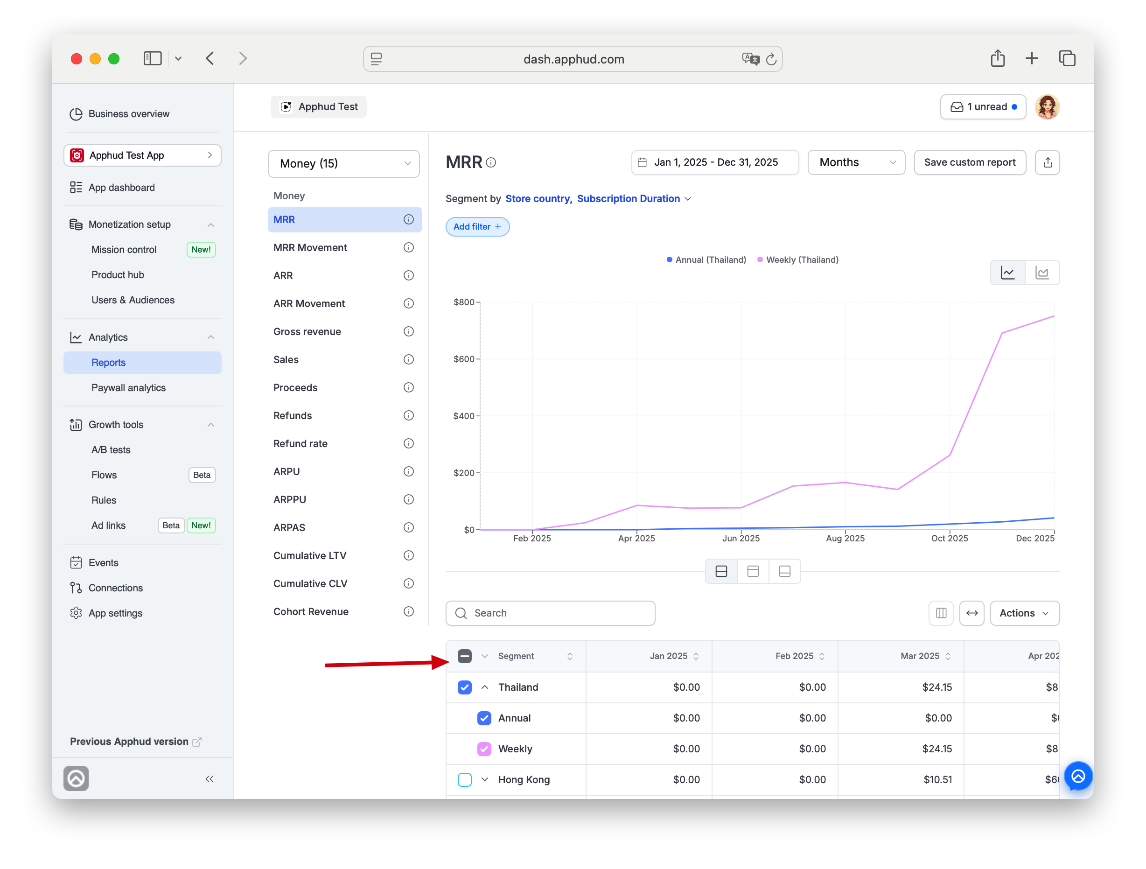The width and height of the screenshot is (1146, 869).
Task: Open Previous Apphud version link
Action: [135, 742]
